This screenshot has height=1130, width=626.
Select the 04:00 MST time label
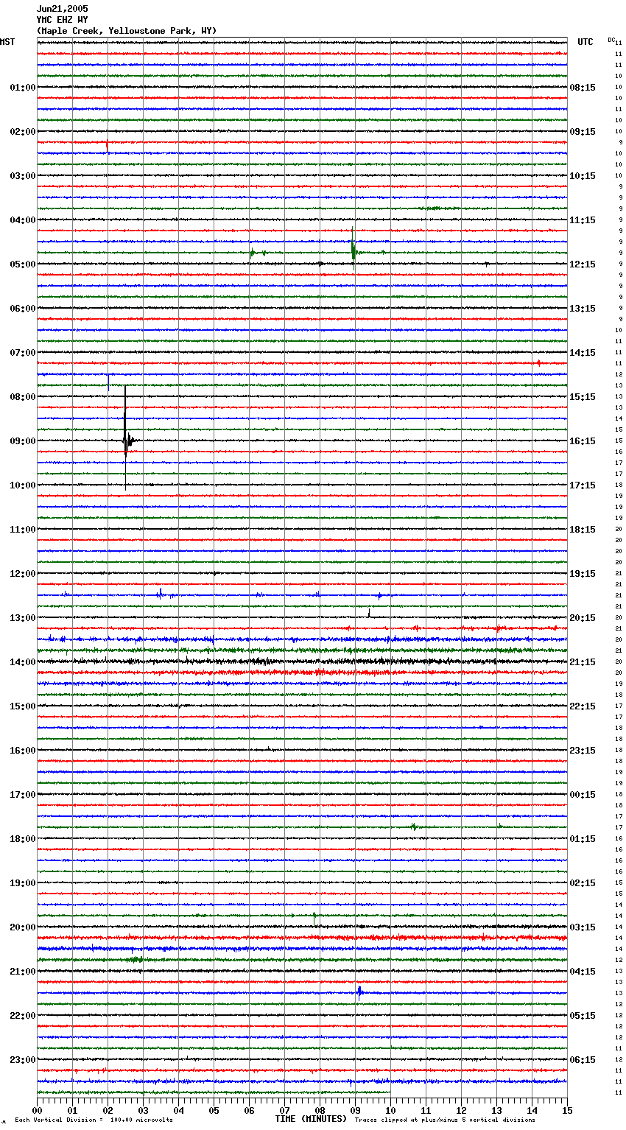[x=23, y=220]
